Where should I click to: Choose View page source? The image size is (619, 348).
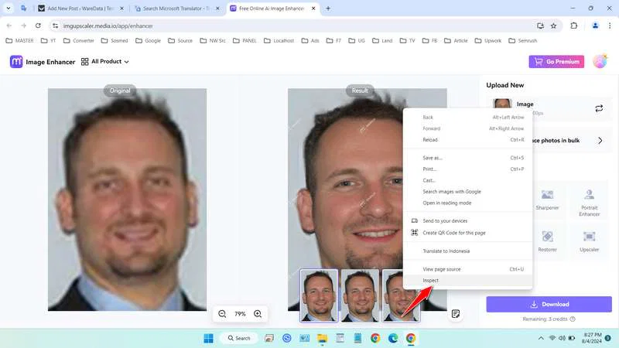467,269
